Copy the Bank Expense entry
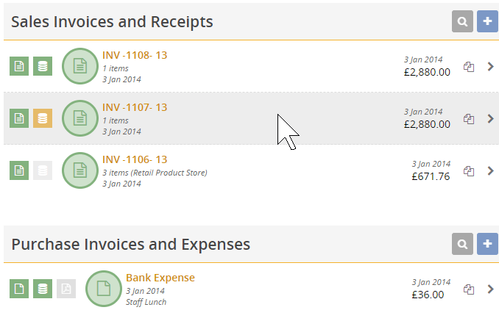 (469, 289)
